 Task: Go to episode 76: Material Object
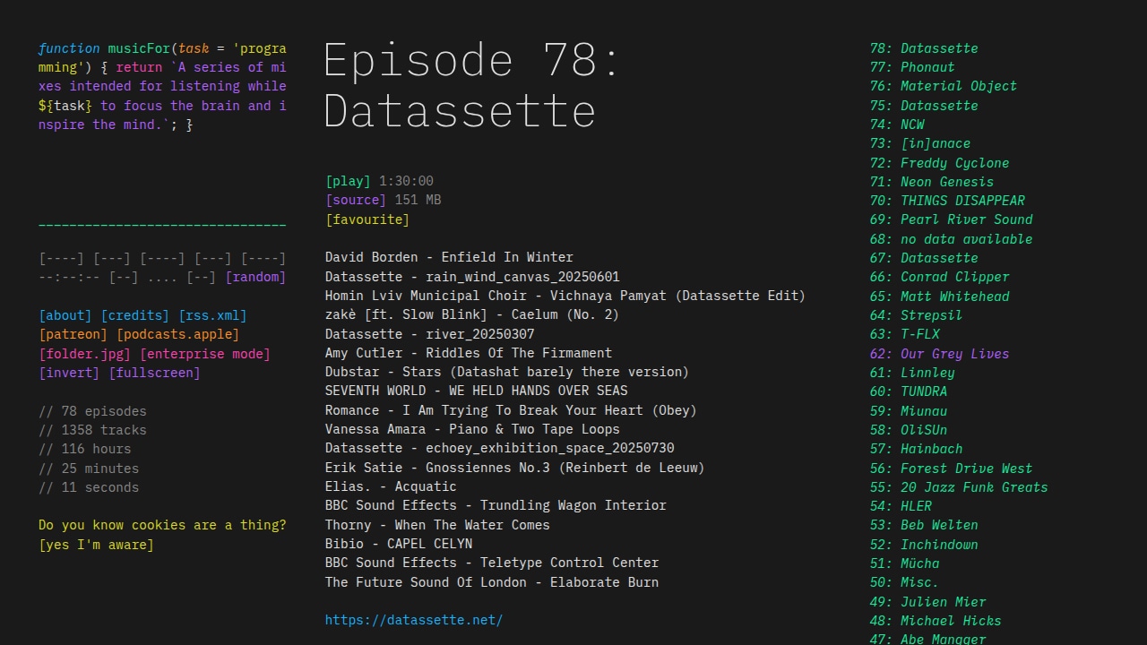943,86
